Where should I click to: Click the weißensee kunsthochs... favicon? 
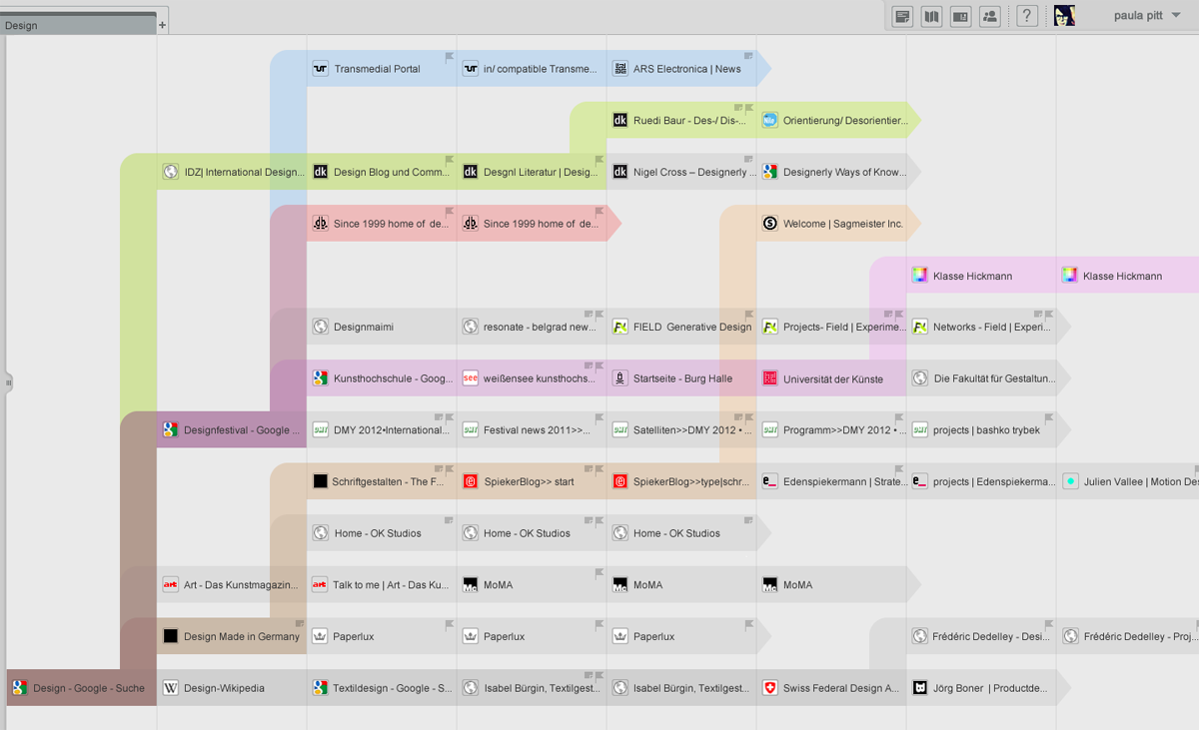pyautogui.click(x=470, y=378)
